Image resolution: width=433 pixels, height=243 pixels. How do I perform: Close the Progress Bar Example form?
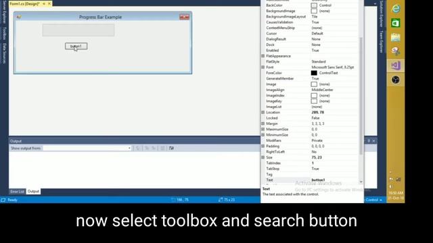185,17
